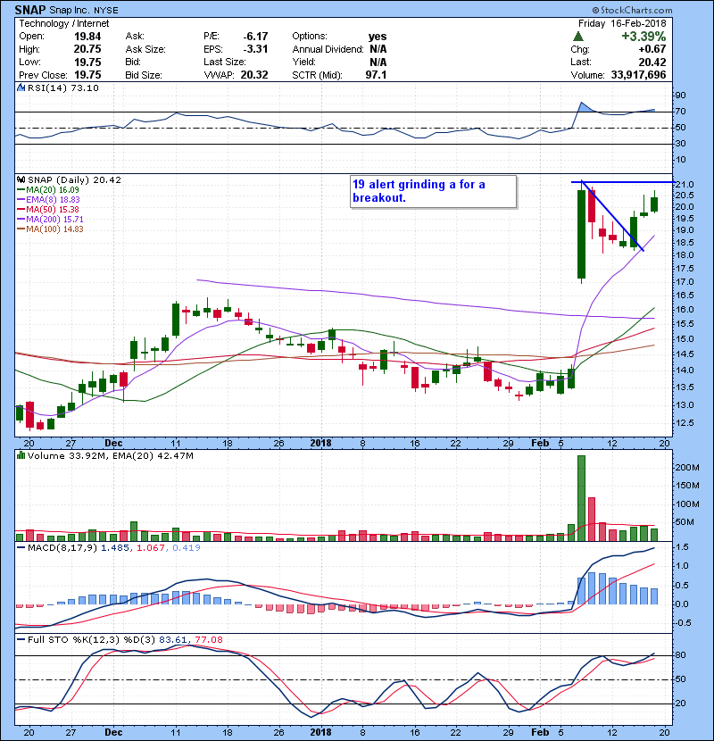
Task: Click the large green gap-up candle in February
Action: [x=581, y=234]
